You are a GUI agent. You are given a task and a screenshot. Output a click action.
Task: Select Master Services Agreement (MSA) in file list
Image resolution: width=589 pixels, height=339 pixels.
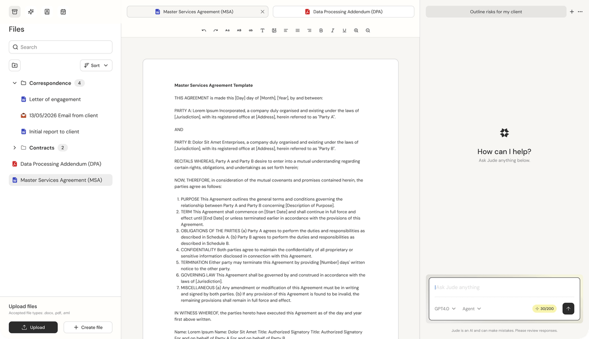tap(61, 180)
